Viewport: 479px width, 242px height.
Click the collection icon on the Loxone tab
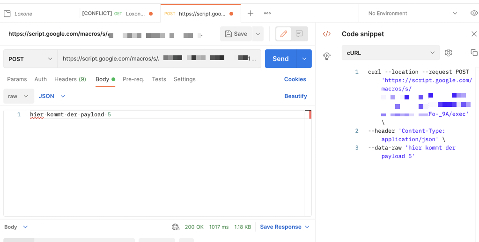click(7, 14)
